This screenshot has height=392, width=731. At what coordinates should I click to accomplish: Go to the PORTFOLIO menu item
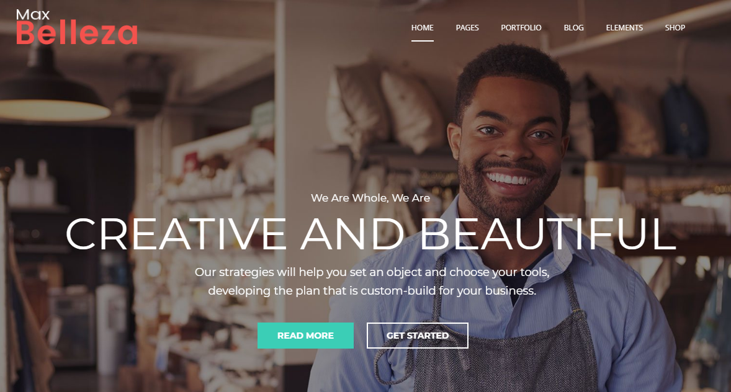click(521, 27)
